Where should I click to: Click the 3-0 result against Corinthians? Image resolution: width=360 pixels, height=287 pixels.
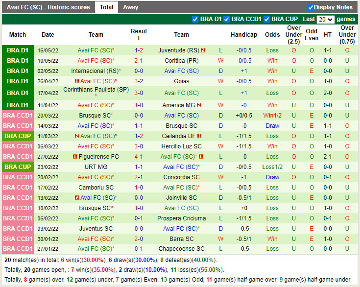click(139, 93)
